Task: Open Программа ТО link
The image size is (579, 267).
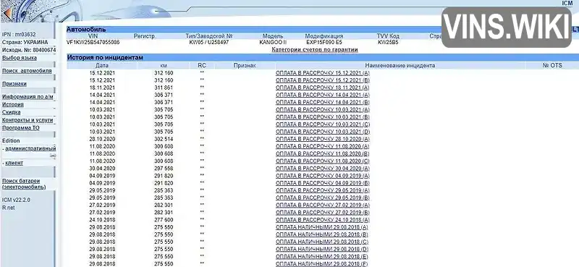Action: pos(21,128)
